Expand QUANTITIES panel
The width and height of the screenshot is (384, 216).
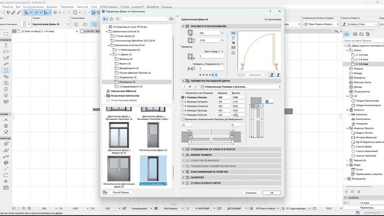pyautogui.click(x=183, y=178)
